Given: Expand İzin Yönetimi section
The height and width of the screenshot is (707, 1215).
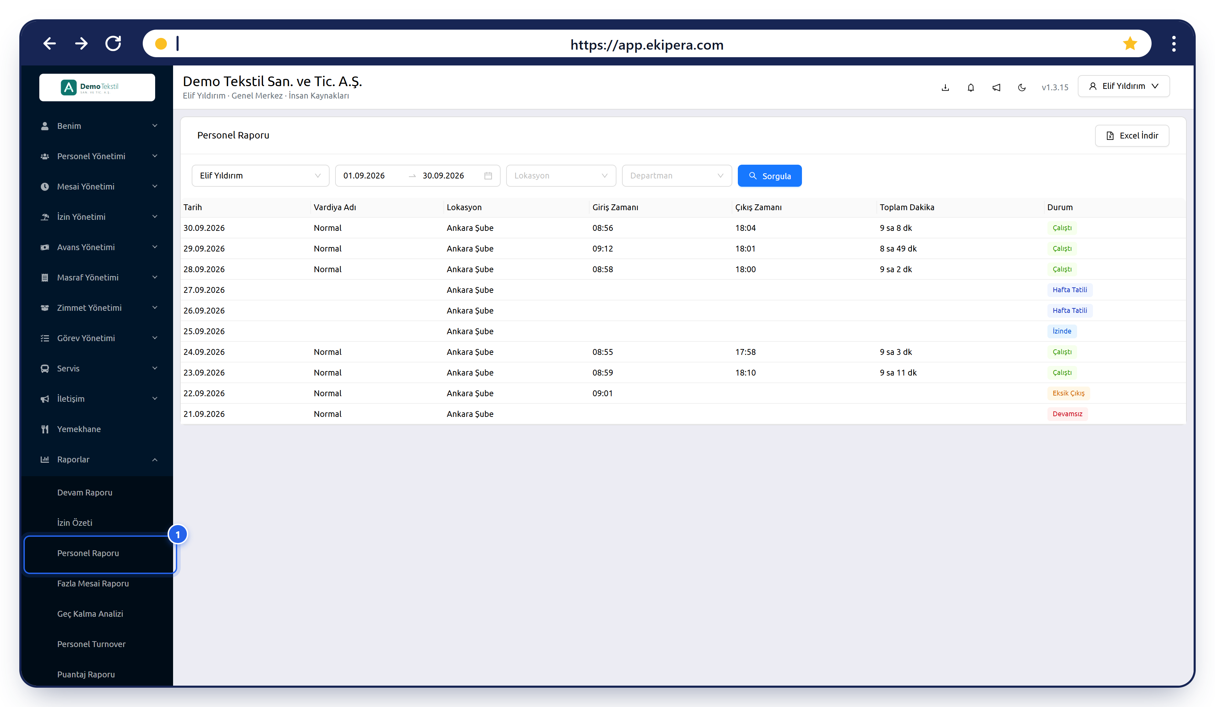Looking at the screenshot, I should click(x=97, y=217).
